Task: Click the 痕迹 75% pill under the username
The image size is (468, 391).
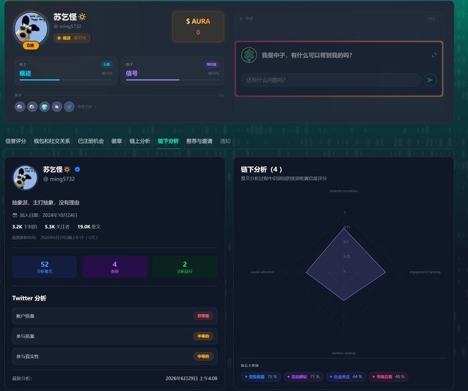Action: 72,38
